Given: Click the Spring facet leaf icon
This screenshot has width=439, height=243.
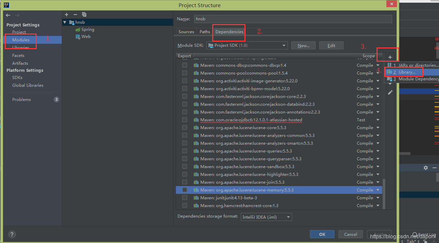Looking at the screenshot, I should [x=78, y=29].
